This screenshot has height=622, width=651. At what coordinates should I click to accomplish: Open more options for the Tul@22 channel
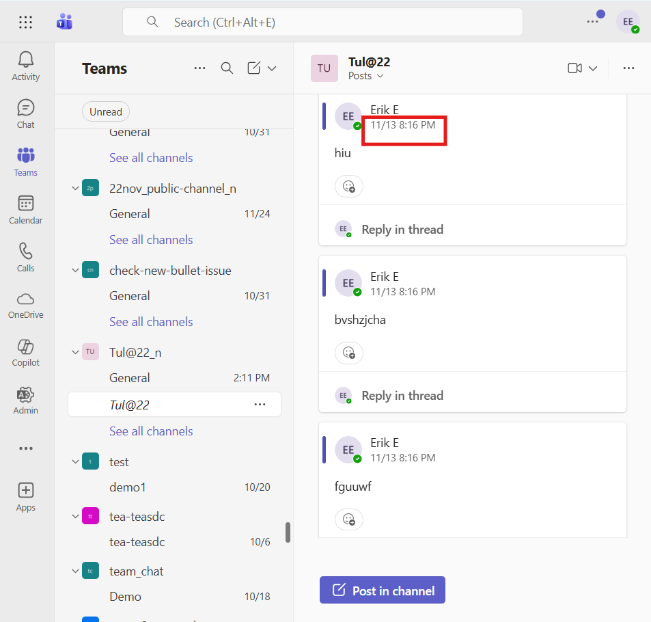pyautogui.click(x=260, y=404)
